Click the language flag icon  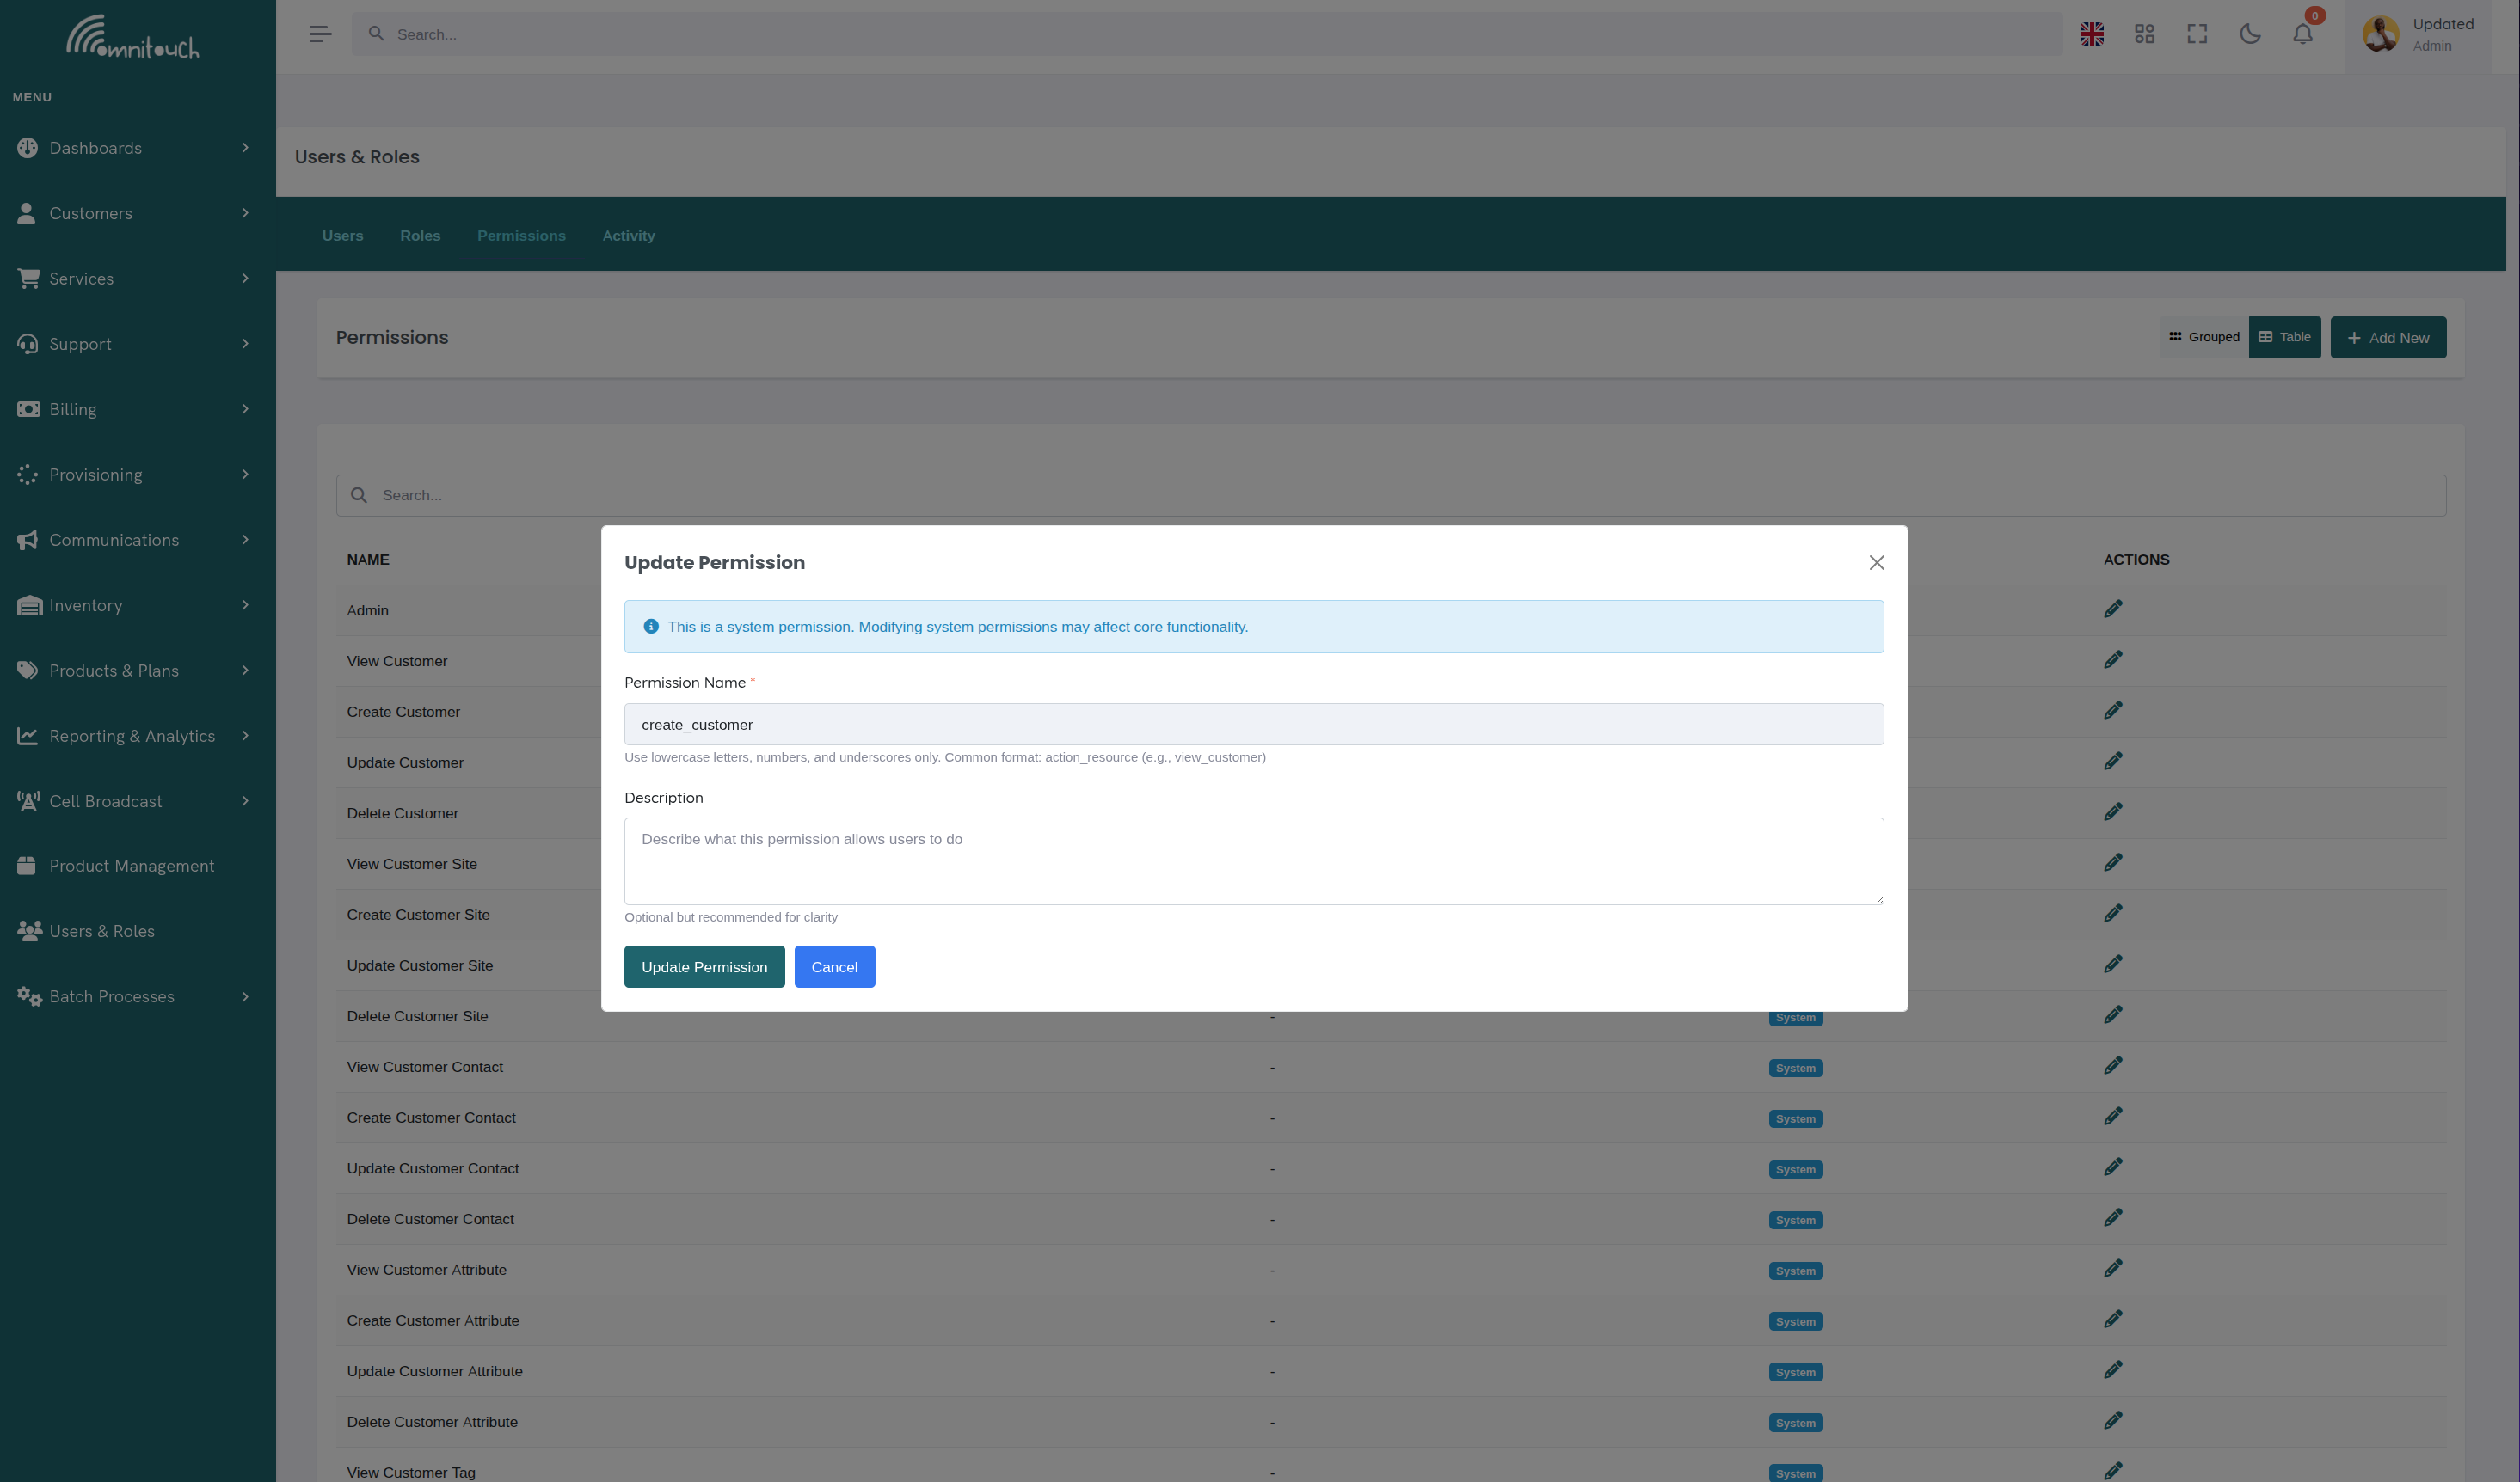pos(2091,33)
